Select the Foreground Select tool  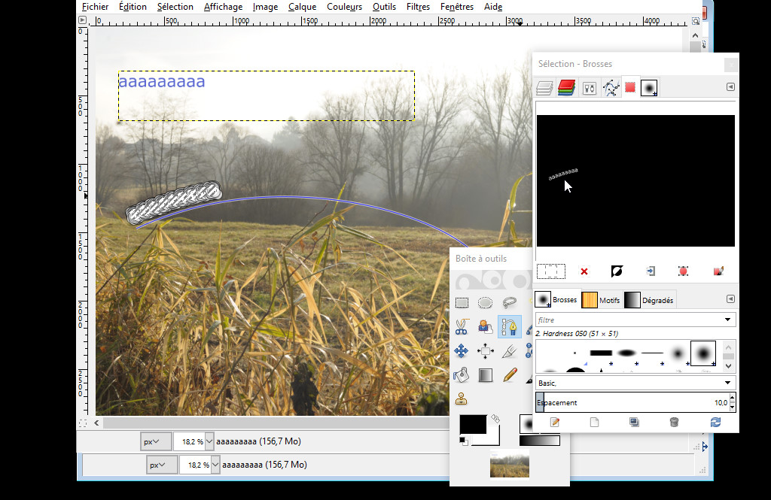[486, 326]
